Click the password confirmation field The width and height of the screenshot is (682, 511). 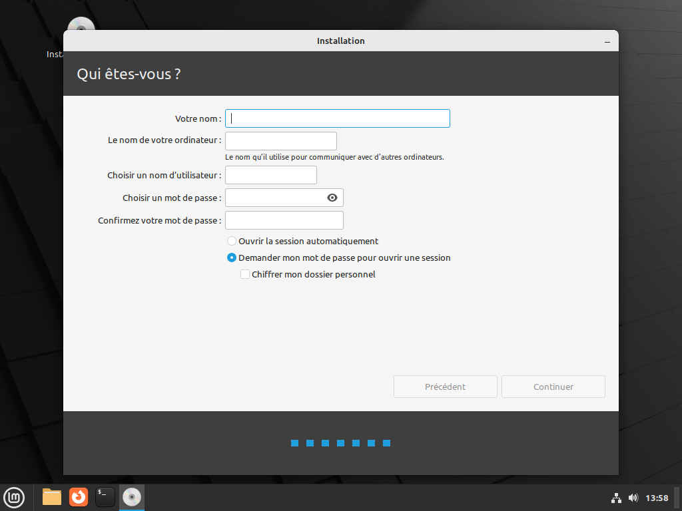tap(284, 220)
